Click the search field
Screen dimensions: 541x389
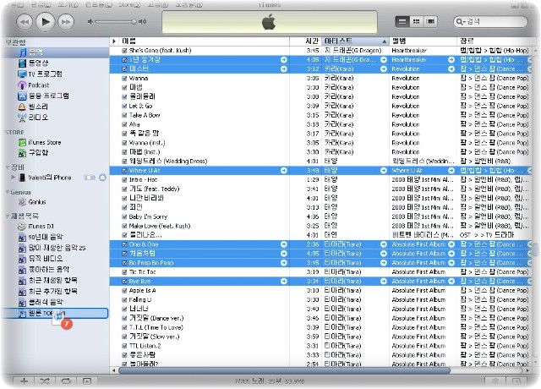[490, 21]
